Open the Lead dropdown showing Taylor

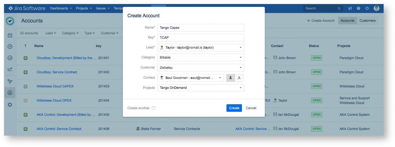click(x=201, y=48)
